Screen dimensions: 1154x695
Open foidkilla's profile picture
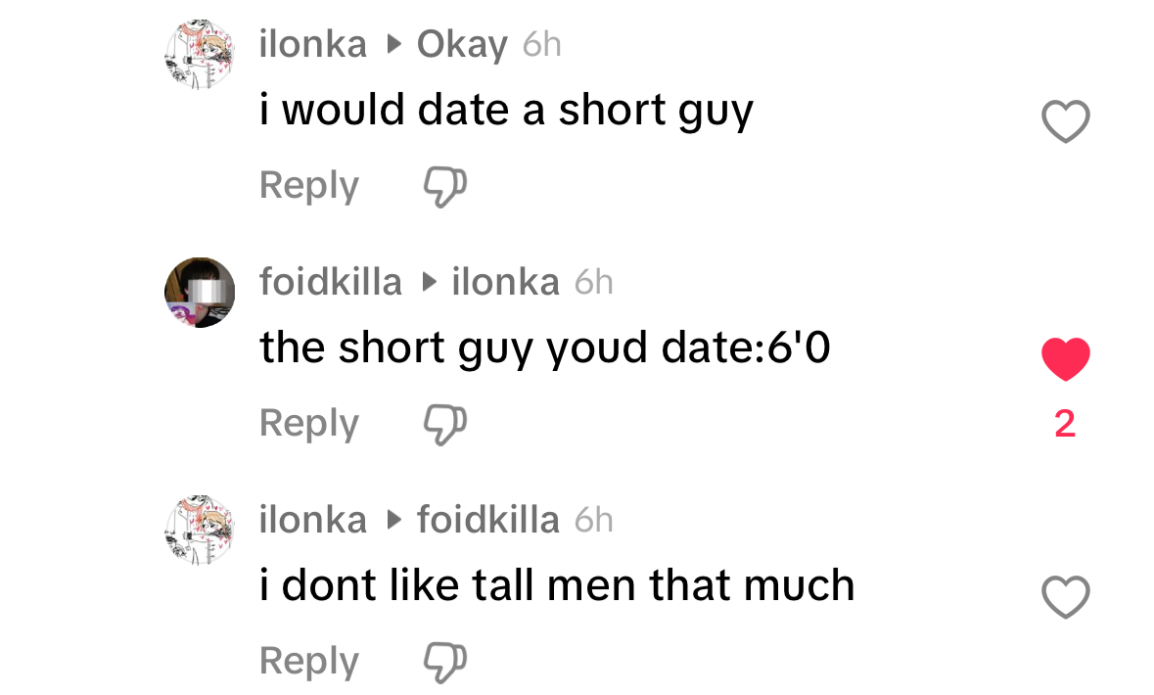click(200, 293)
